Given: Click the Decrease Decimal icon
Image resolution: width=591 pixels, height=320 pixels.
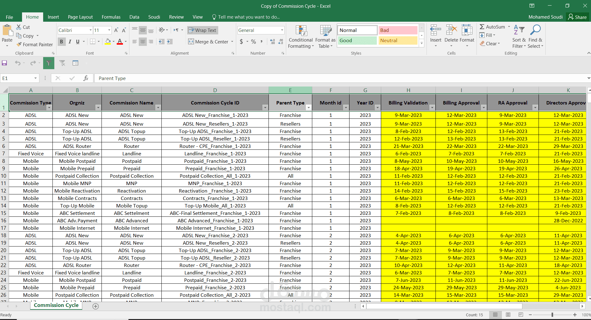Looking at the screenshot, I should tap(281, 42).
